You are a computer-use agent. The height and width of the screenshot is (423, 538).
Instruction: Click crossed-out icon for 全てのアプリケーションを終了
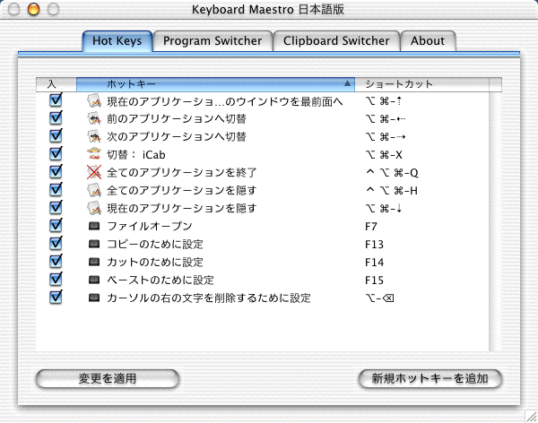(x=94, y=172)
